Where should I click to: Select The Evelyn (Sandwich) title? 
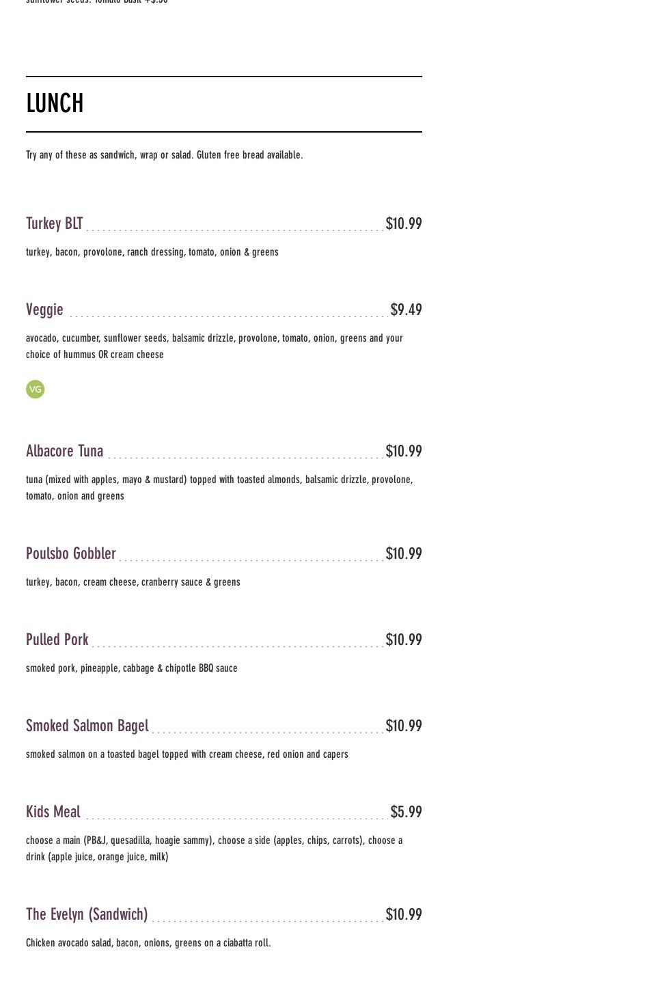(x=87, y=915)
